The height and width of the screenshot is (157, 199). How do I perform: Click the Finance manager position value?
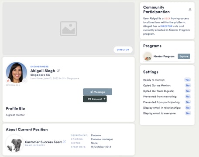102,139
